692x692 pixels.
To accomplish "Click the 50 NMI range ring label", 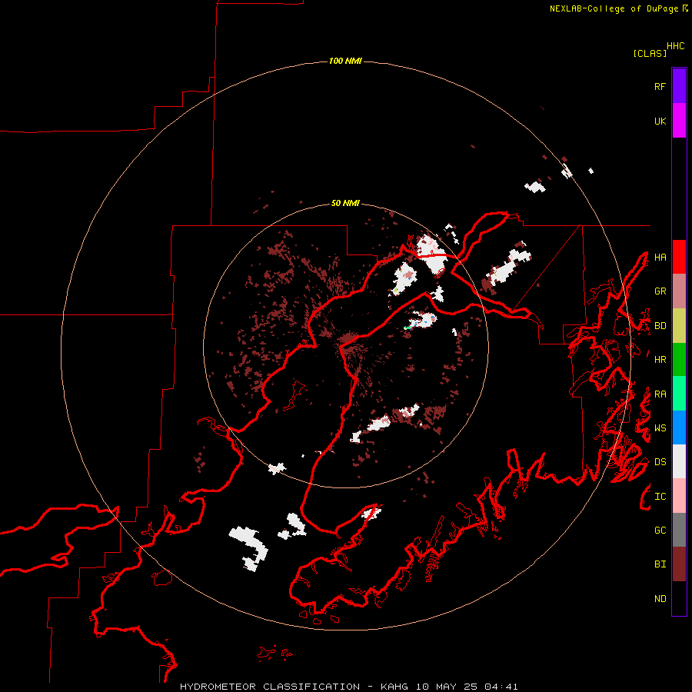I will (345, 203).
